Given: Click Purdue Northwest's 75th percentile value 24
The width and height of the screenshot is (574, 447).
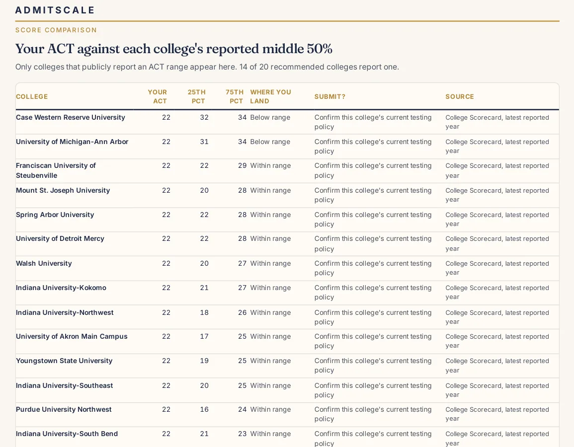Looking at the screenshot, I should tap(242, 409).
